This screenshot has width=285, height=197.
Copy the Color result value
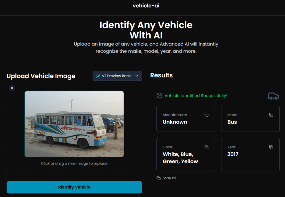(x=207, y=147)
